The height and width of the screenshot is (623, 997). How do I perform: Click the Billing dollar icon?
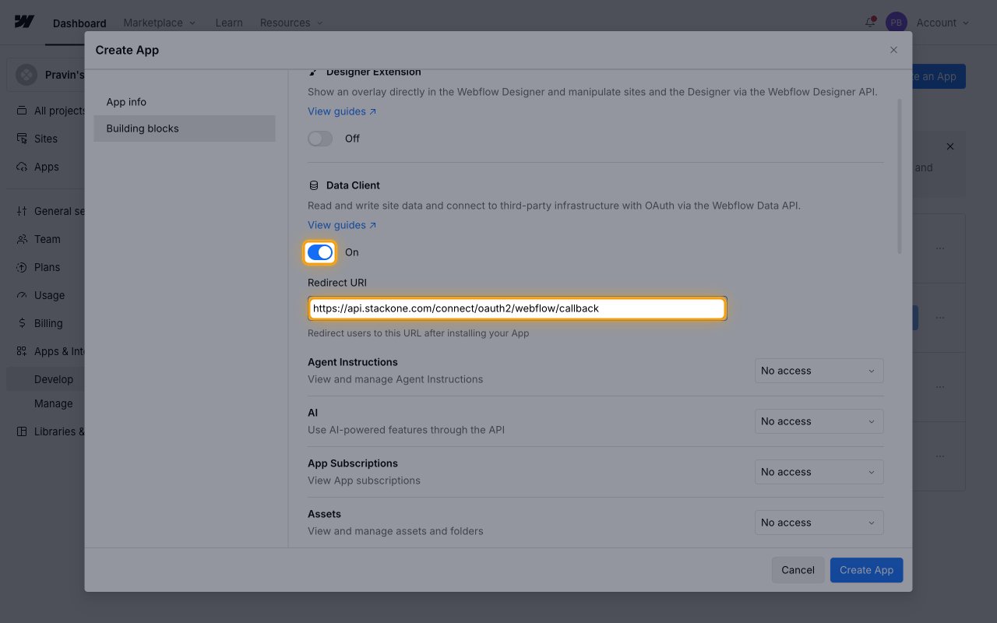click(x=22, y=323)
